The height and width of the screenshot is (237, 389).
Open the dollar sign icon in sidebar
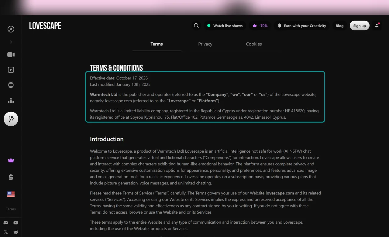coord(11,177)
